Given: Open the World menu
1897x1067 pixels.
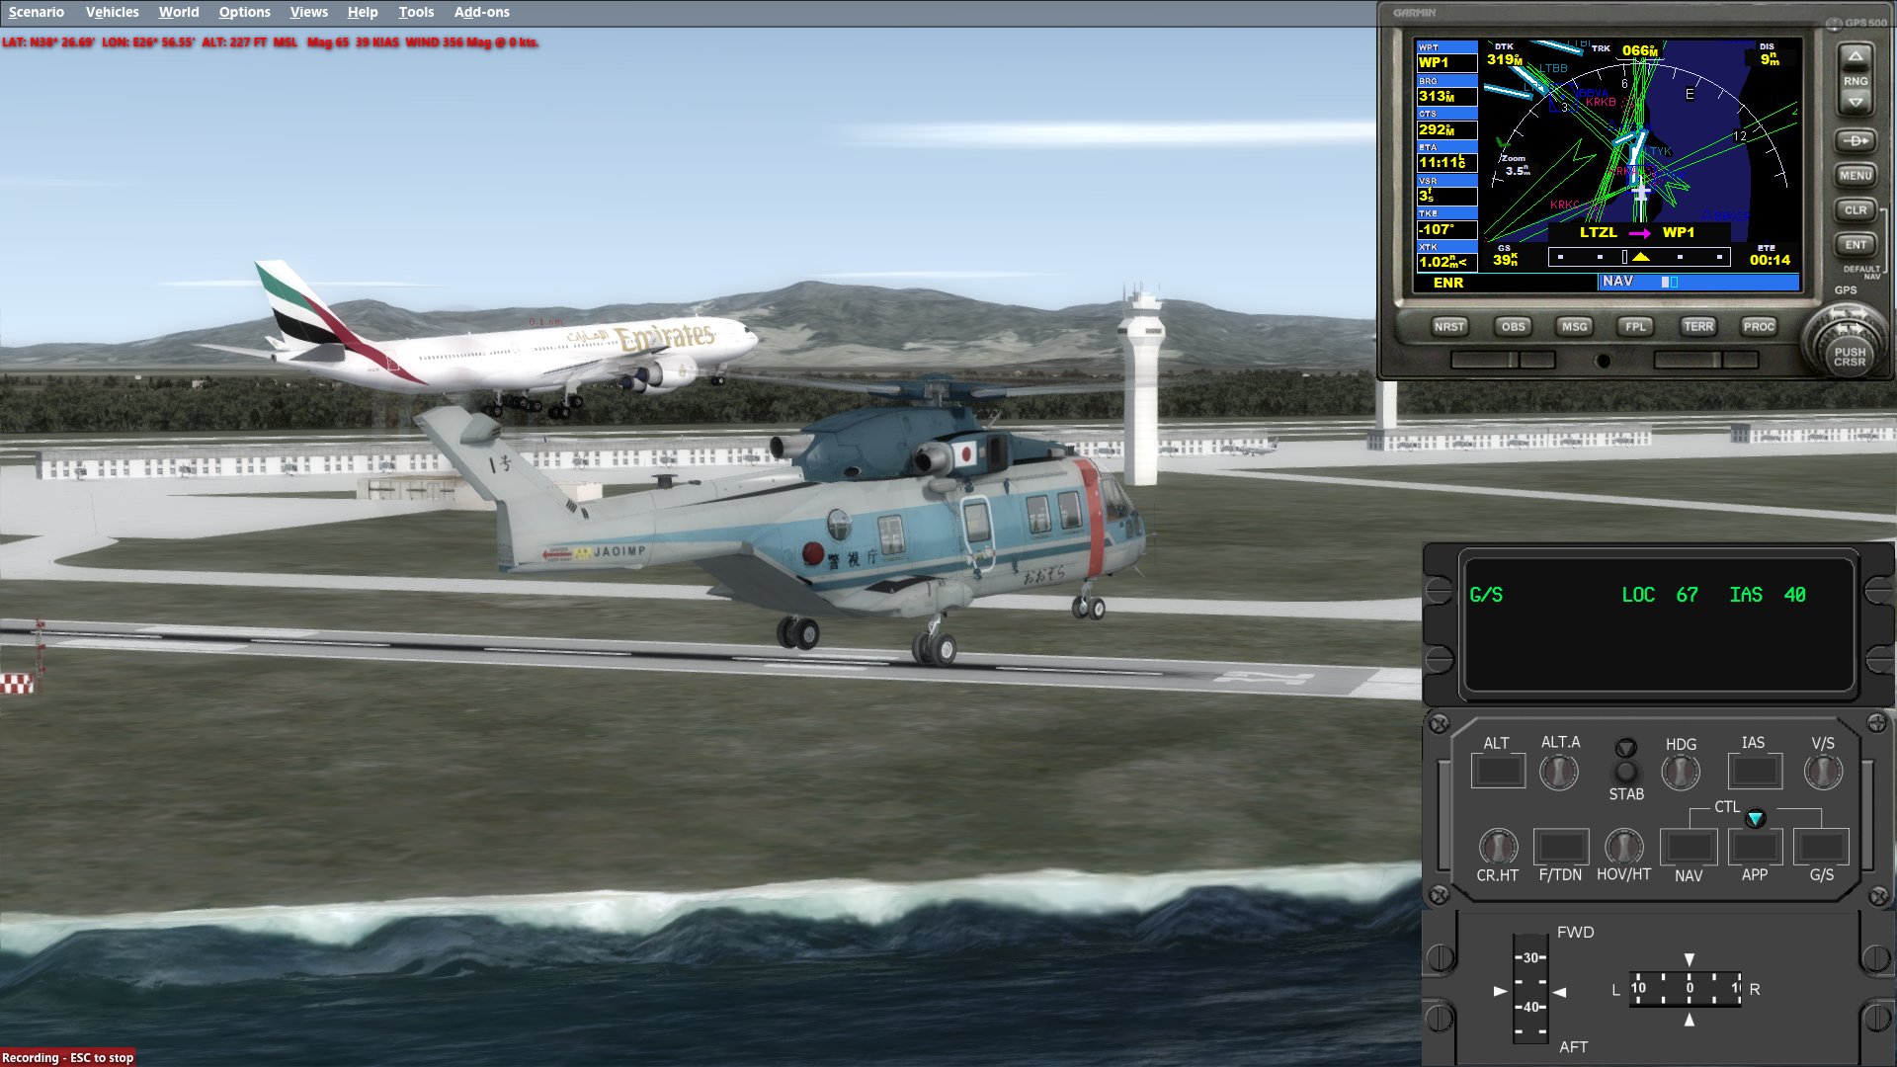Looking at the screenshot, I should pos(179,12).
